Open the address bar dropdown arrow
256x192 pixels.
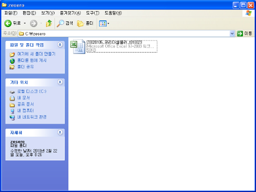pyautogui.click(x=232, y=33)
